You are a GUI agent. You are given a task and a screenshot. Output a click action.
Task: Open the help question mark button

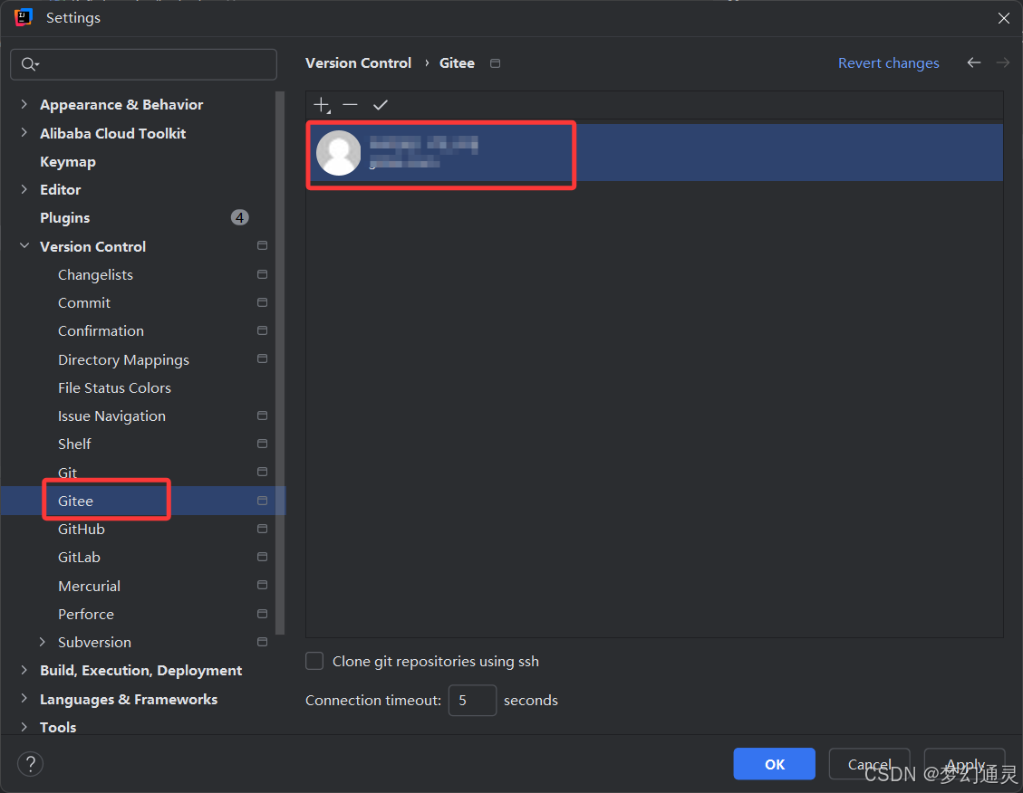pos(30,764)
